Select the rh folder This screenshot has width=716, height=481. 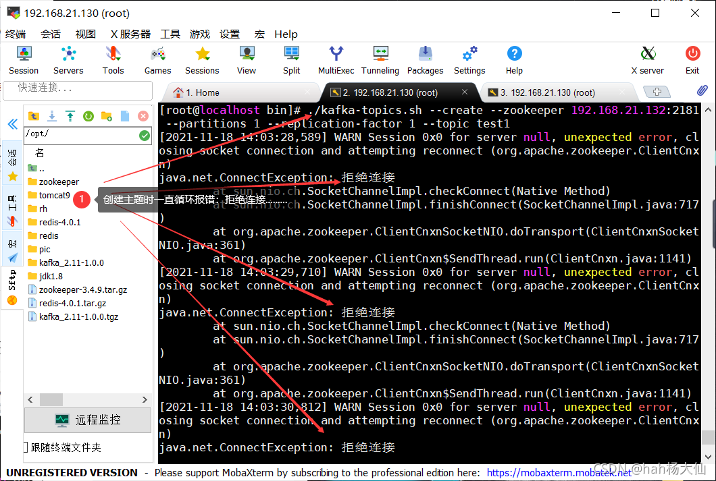click(37, 209)
